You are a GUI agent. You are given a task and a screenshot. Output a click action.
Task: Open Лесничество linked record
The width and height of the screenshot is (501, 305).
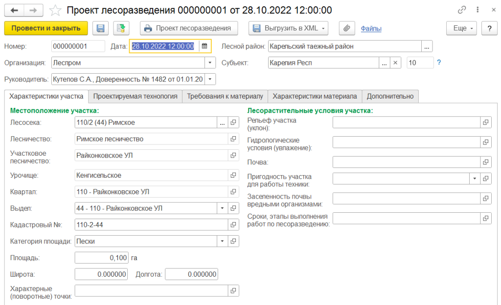tap(233, 139)
